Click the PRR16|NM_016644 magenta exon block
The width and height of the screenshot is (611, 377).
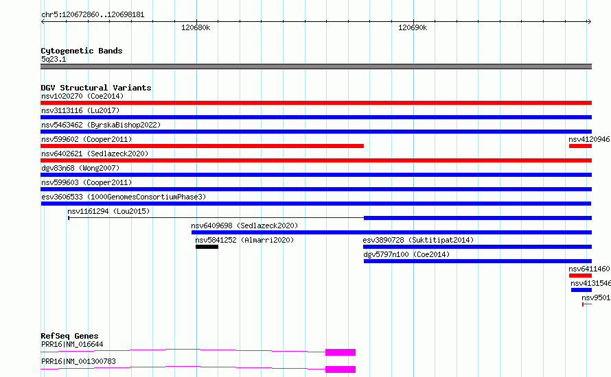(x=341, y=352)
